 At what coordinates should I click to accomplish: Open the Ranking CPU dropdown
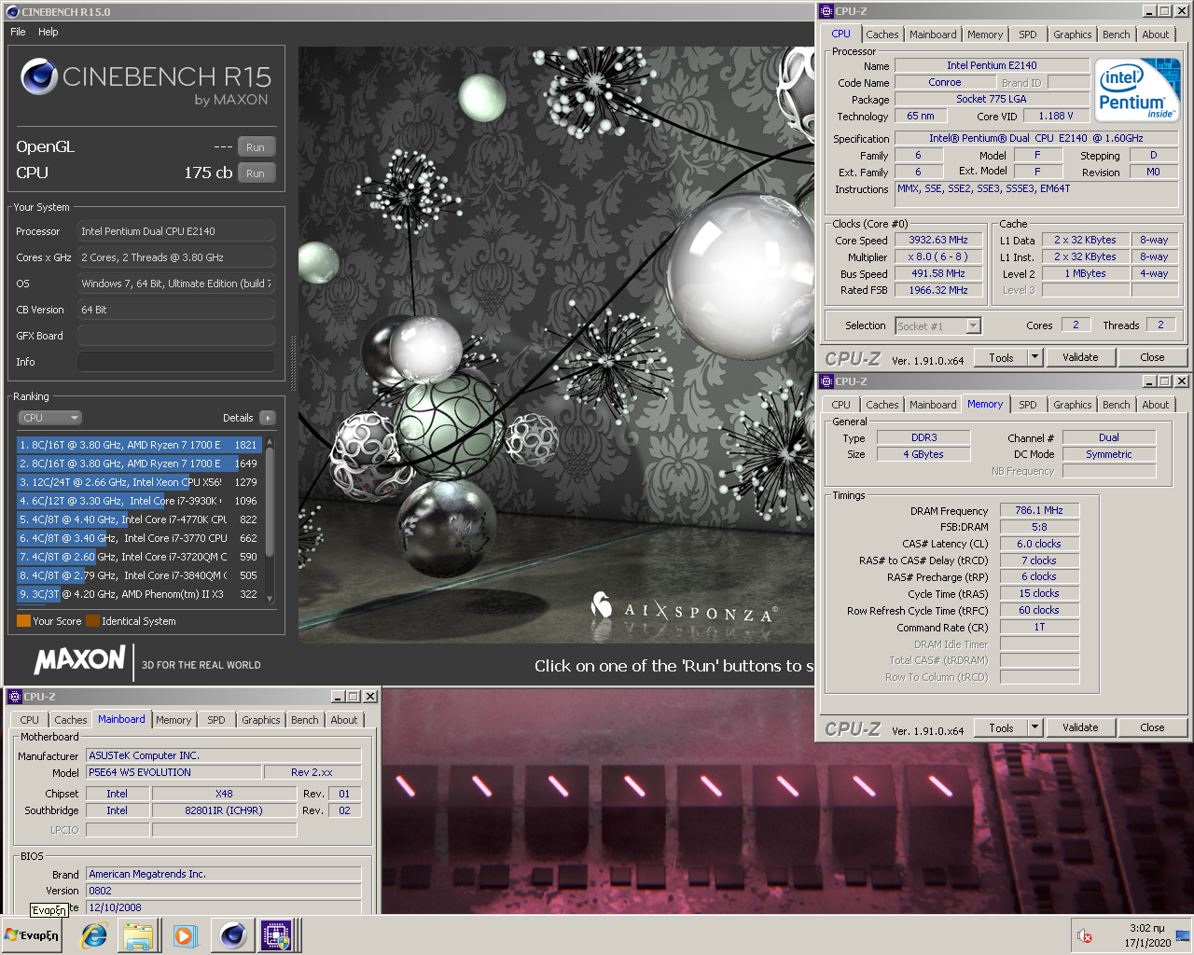tap(50, 418)
